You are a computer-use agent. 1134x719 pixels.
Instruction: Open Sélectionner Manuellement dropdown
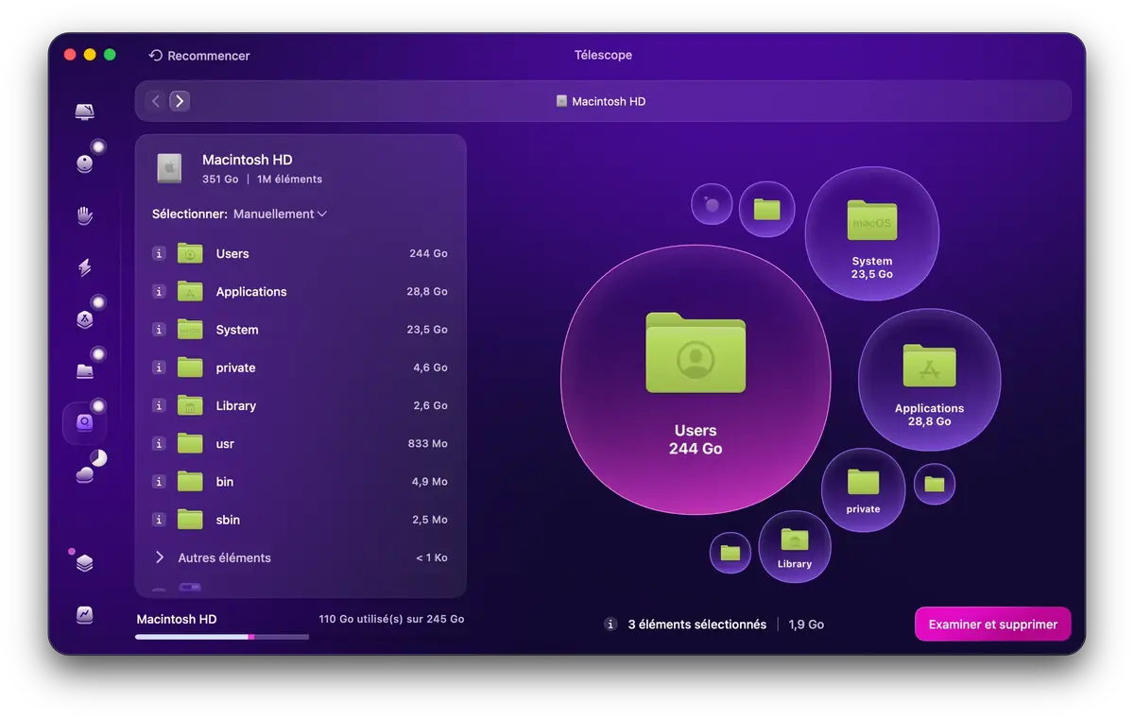[280, 214]
